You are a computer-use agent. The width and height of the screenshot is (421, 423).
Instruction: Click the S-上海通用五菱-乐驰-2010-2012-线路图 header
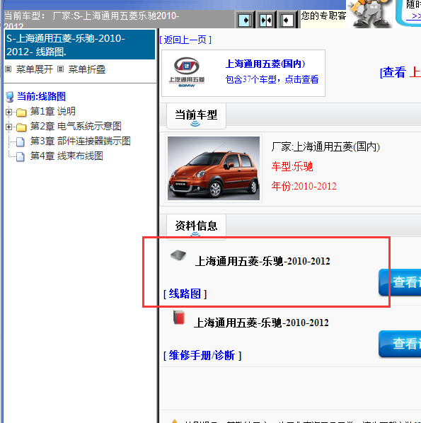pyautogui.click(x=80, y=45)
